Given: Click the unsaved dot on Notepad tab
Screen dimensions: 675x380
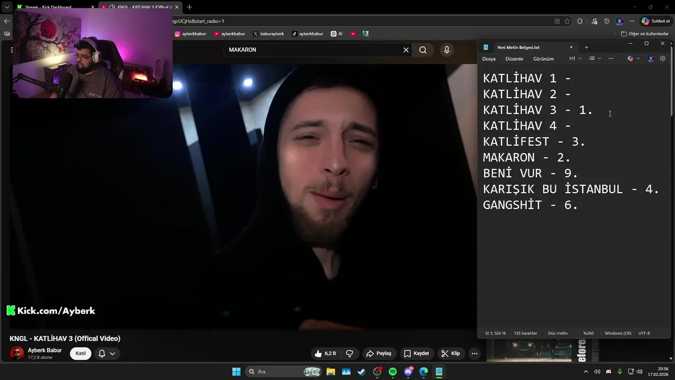Looking at the screenshot, I should (571, 47).
